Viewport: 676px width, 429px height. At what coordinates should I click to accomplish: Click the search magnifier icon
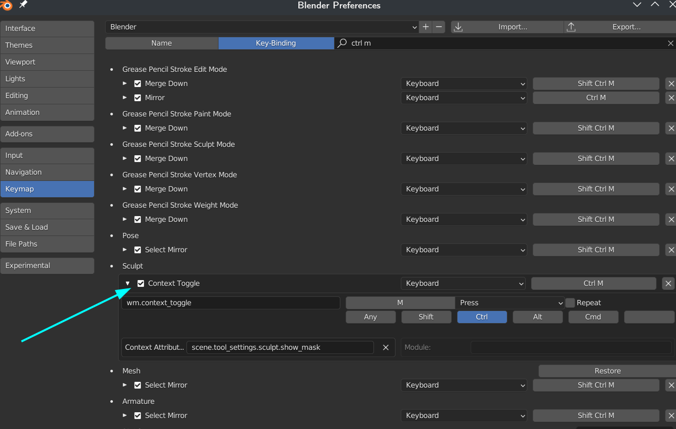[x=342, y=43]
